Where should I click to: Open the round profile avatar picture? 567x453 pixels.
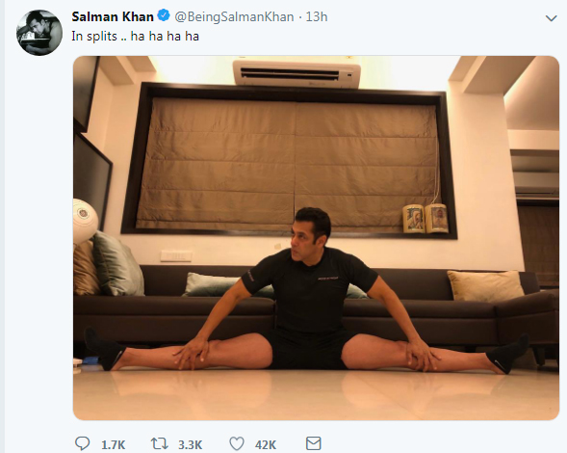coord(39,33)
